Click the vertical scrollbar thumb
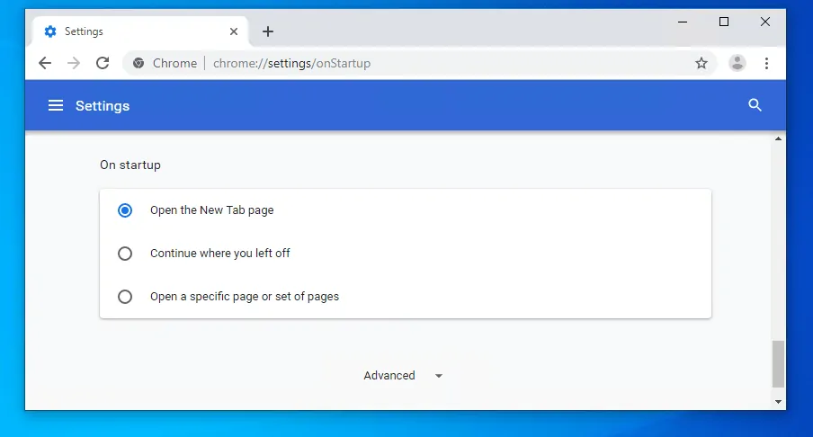The image size is (813, 437). coord(778,364)
